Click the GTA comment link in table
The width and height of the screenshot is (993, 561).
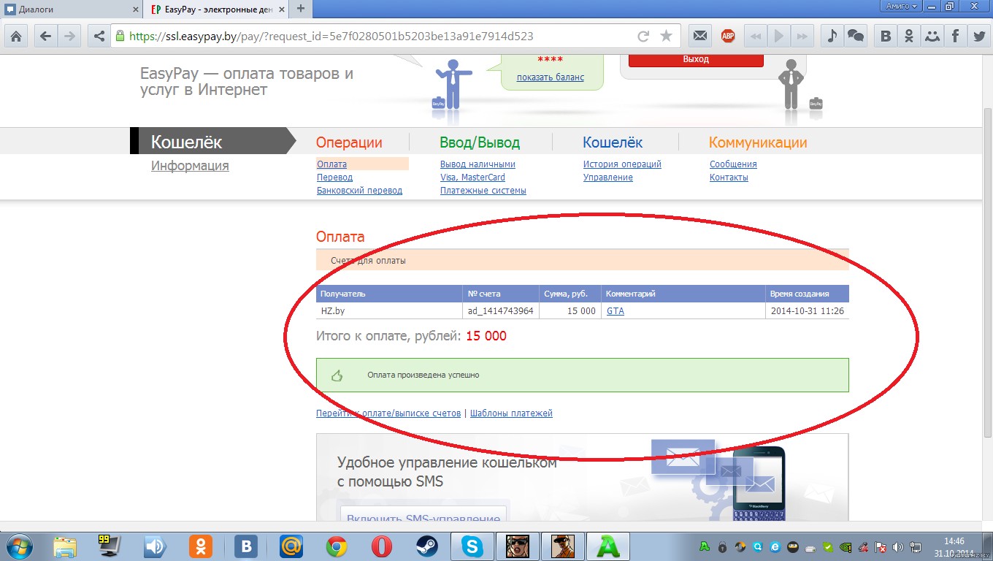pyautogui.click(x=616, y=310)
